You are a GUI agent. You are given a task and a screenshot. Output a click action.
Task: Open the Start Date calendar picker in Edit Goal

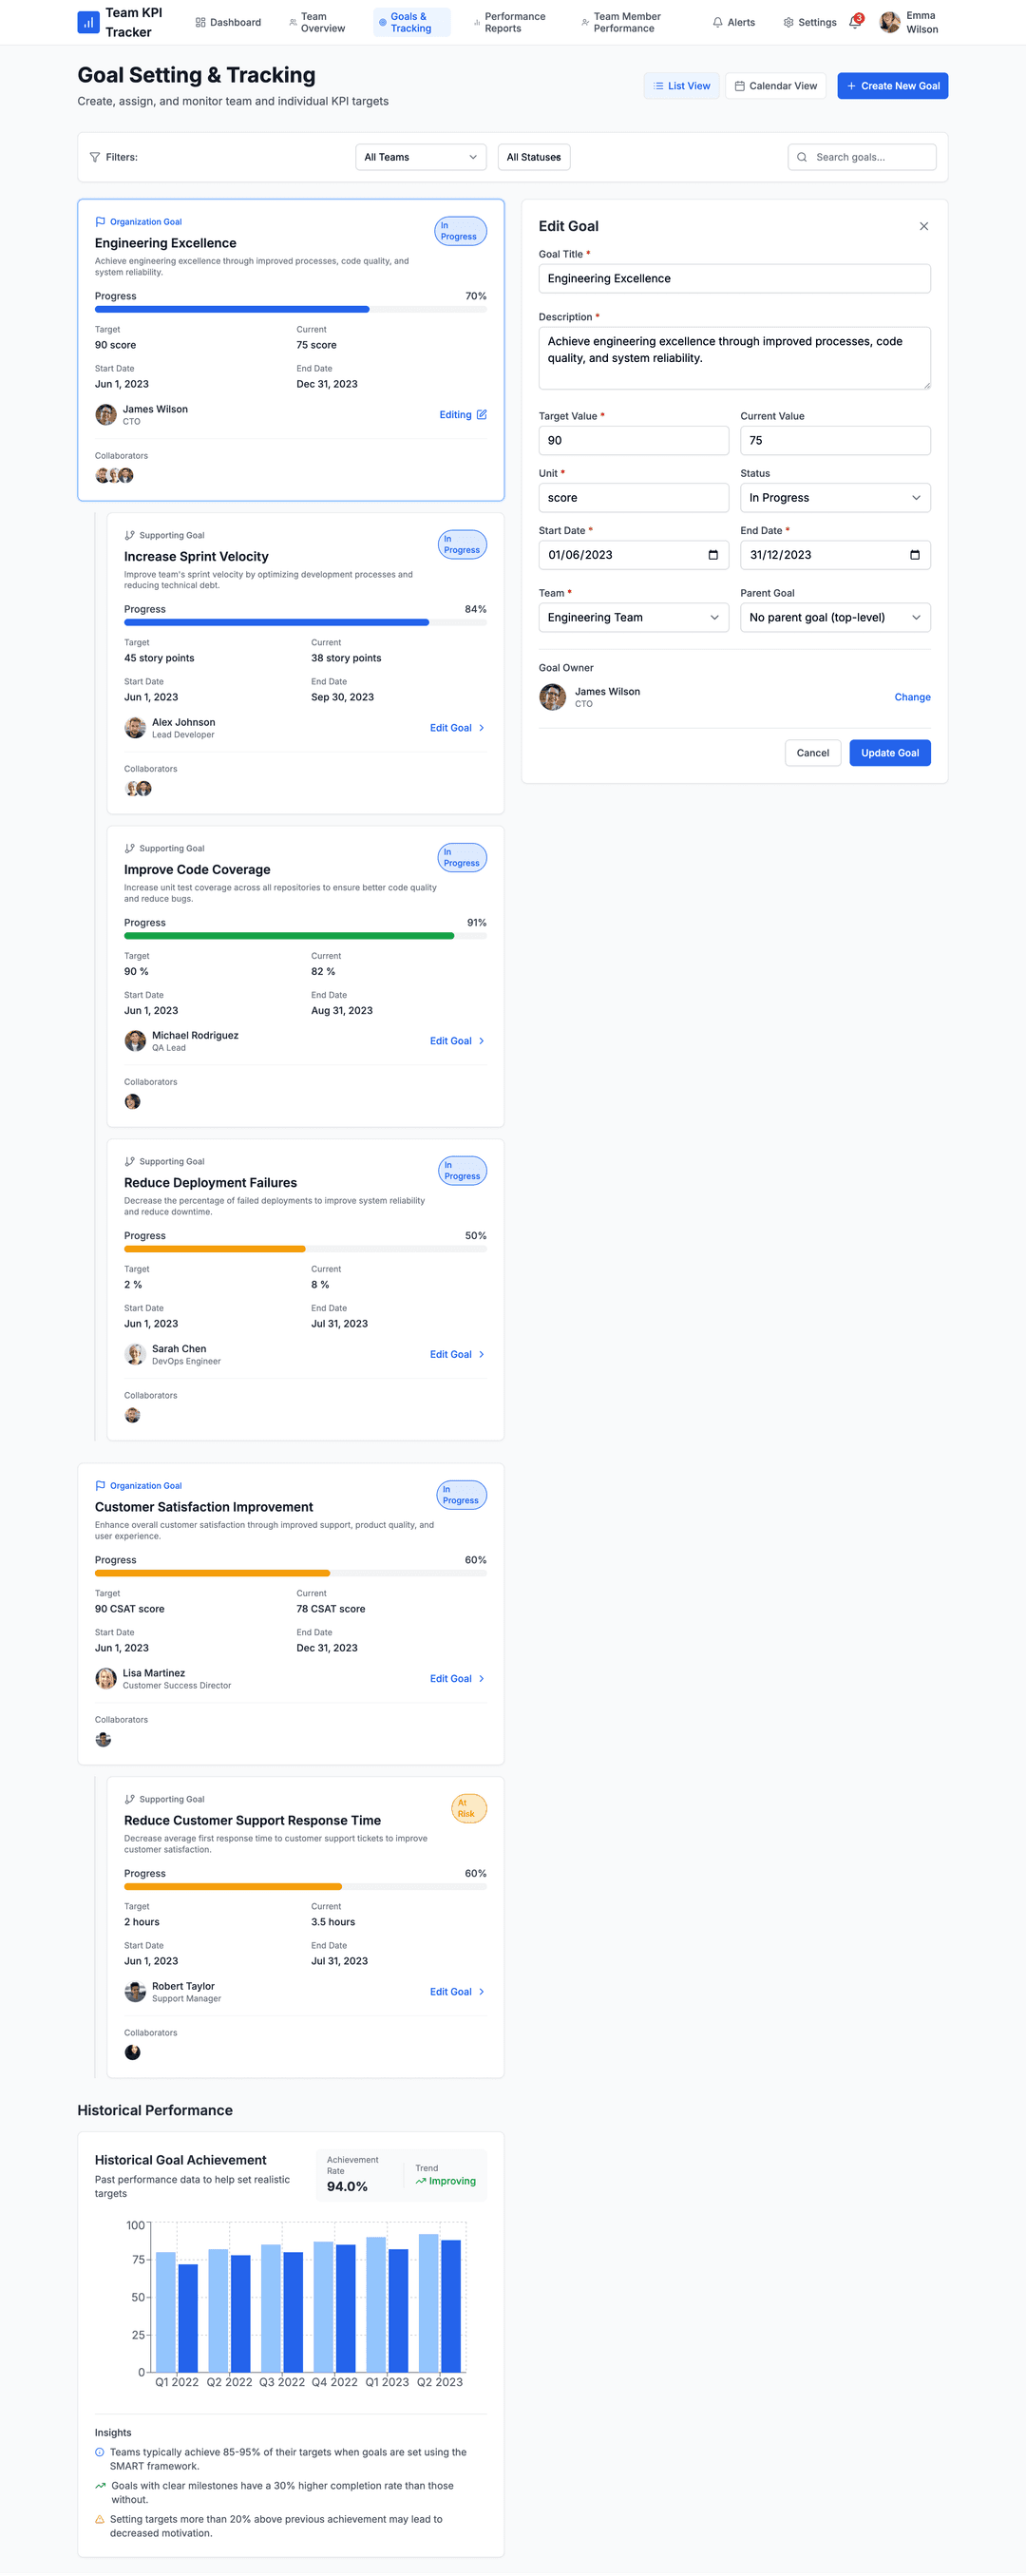[713, 555]
